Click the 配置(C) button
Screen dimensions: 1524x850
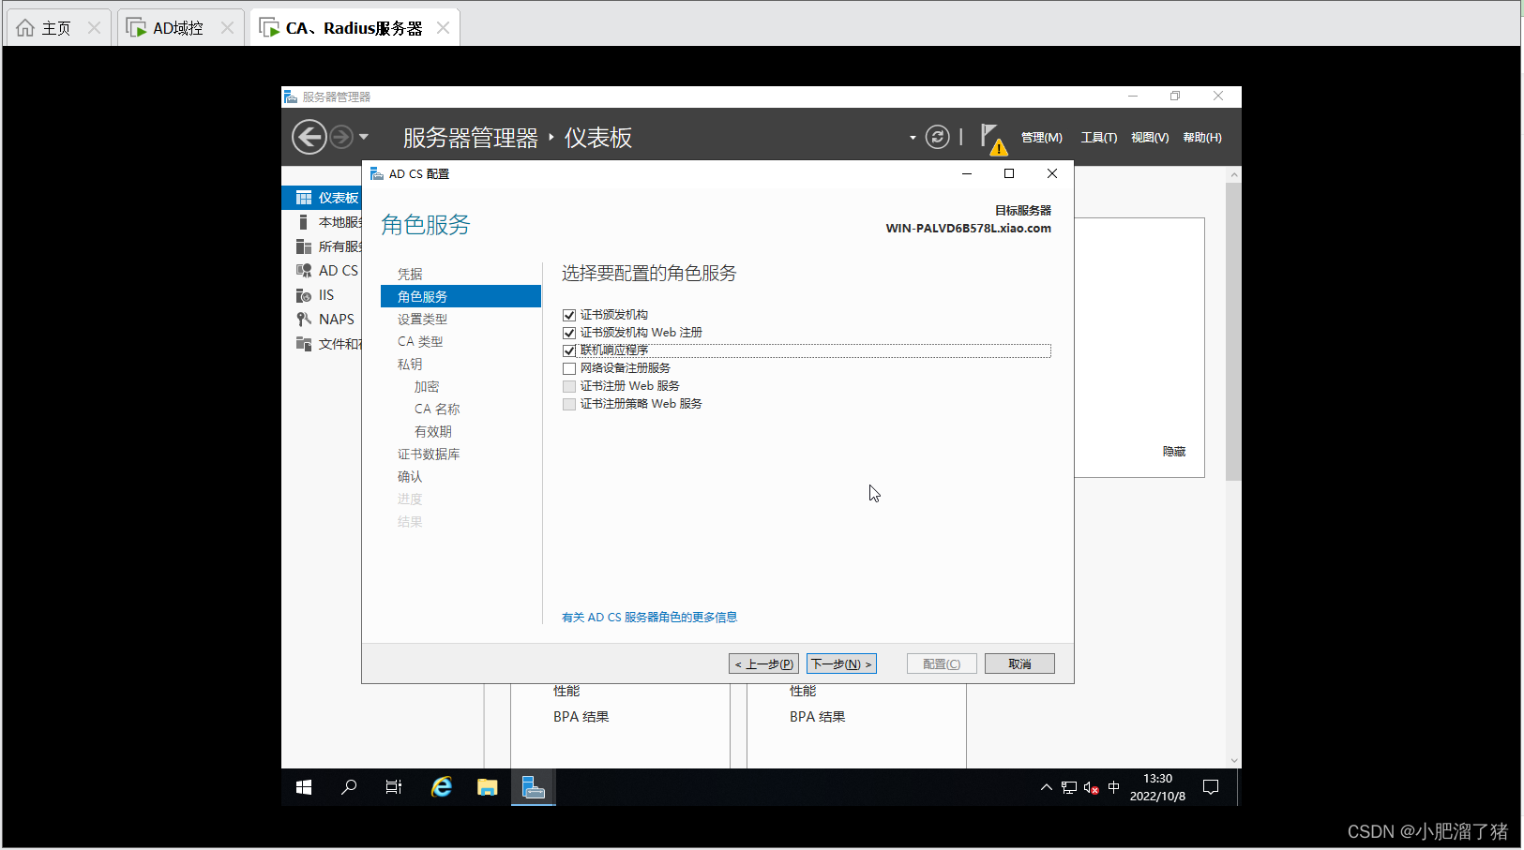[942, 664]
